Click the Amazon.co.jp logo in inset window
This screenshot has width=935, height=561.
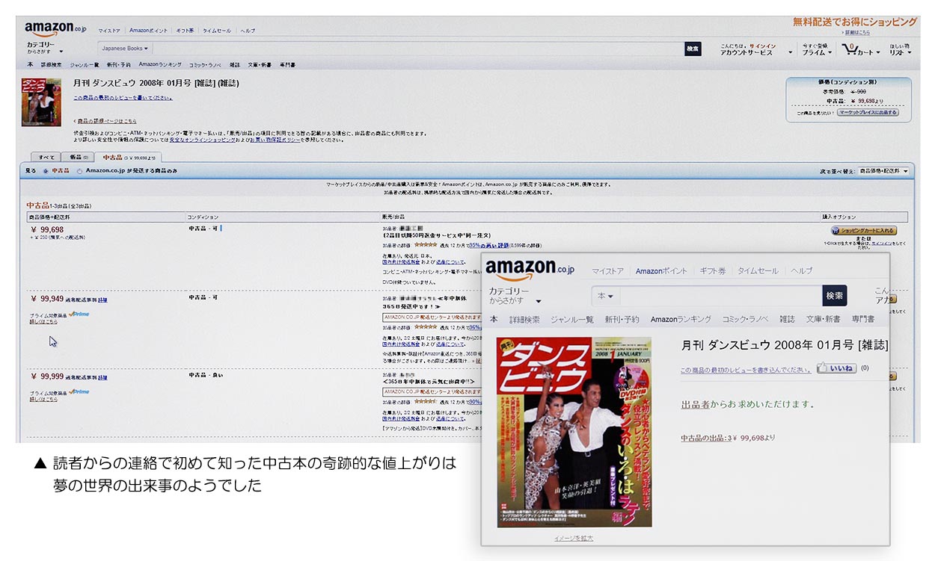coord(530,268)
